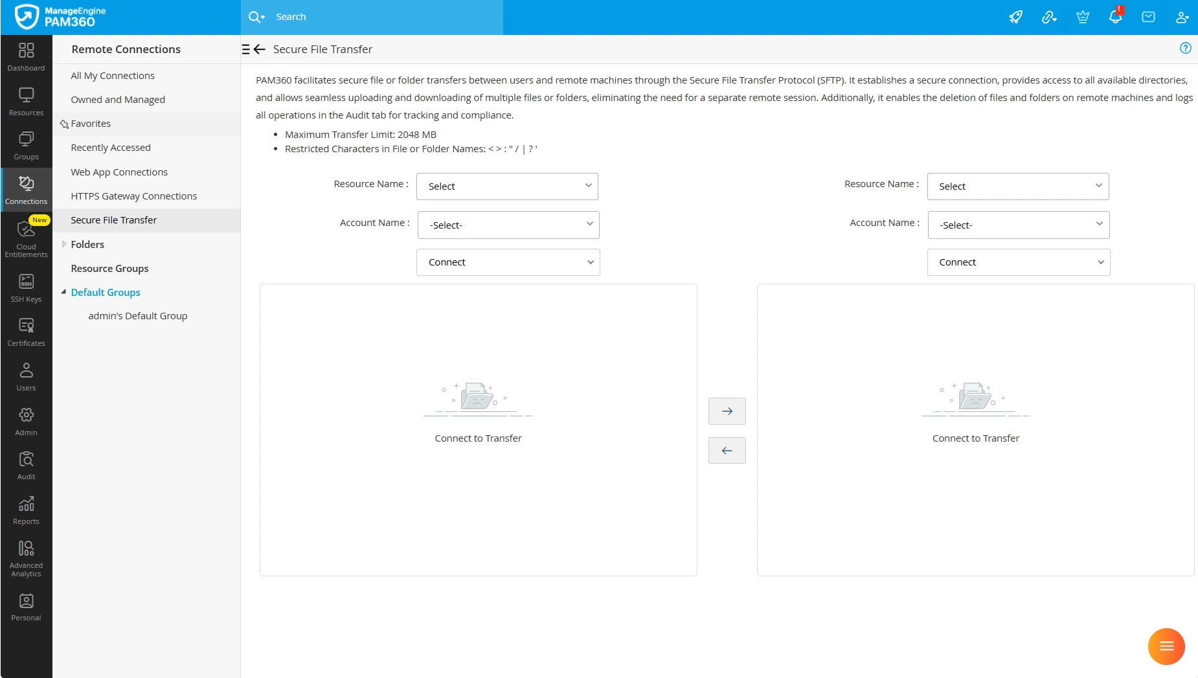This screenshot has width=1198, height=678.
Task: Go to Advanced Analytics
Action: tap(26, 556)
